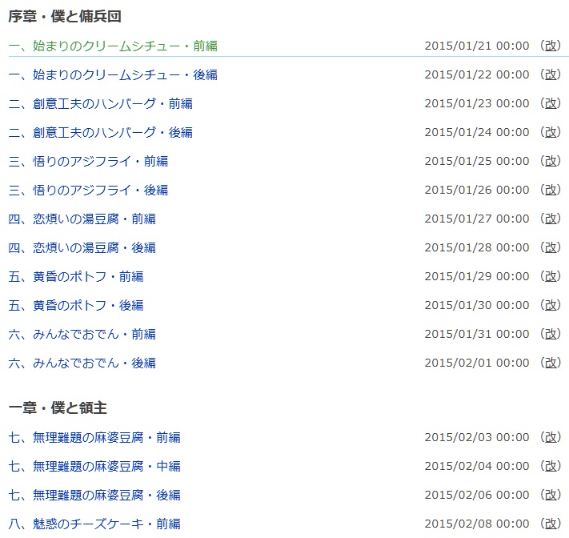Click 無理難題の麻婆豆腐・中編 link
The height and width of the screenshot is (538, 569).
point(94,466)
